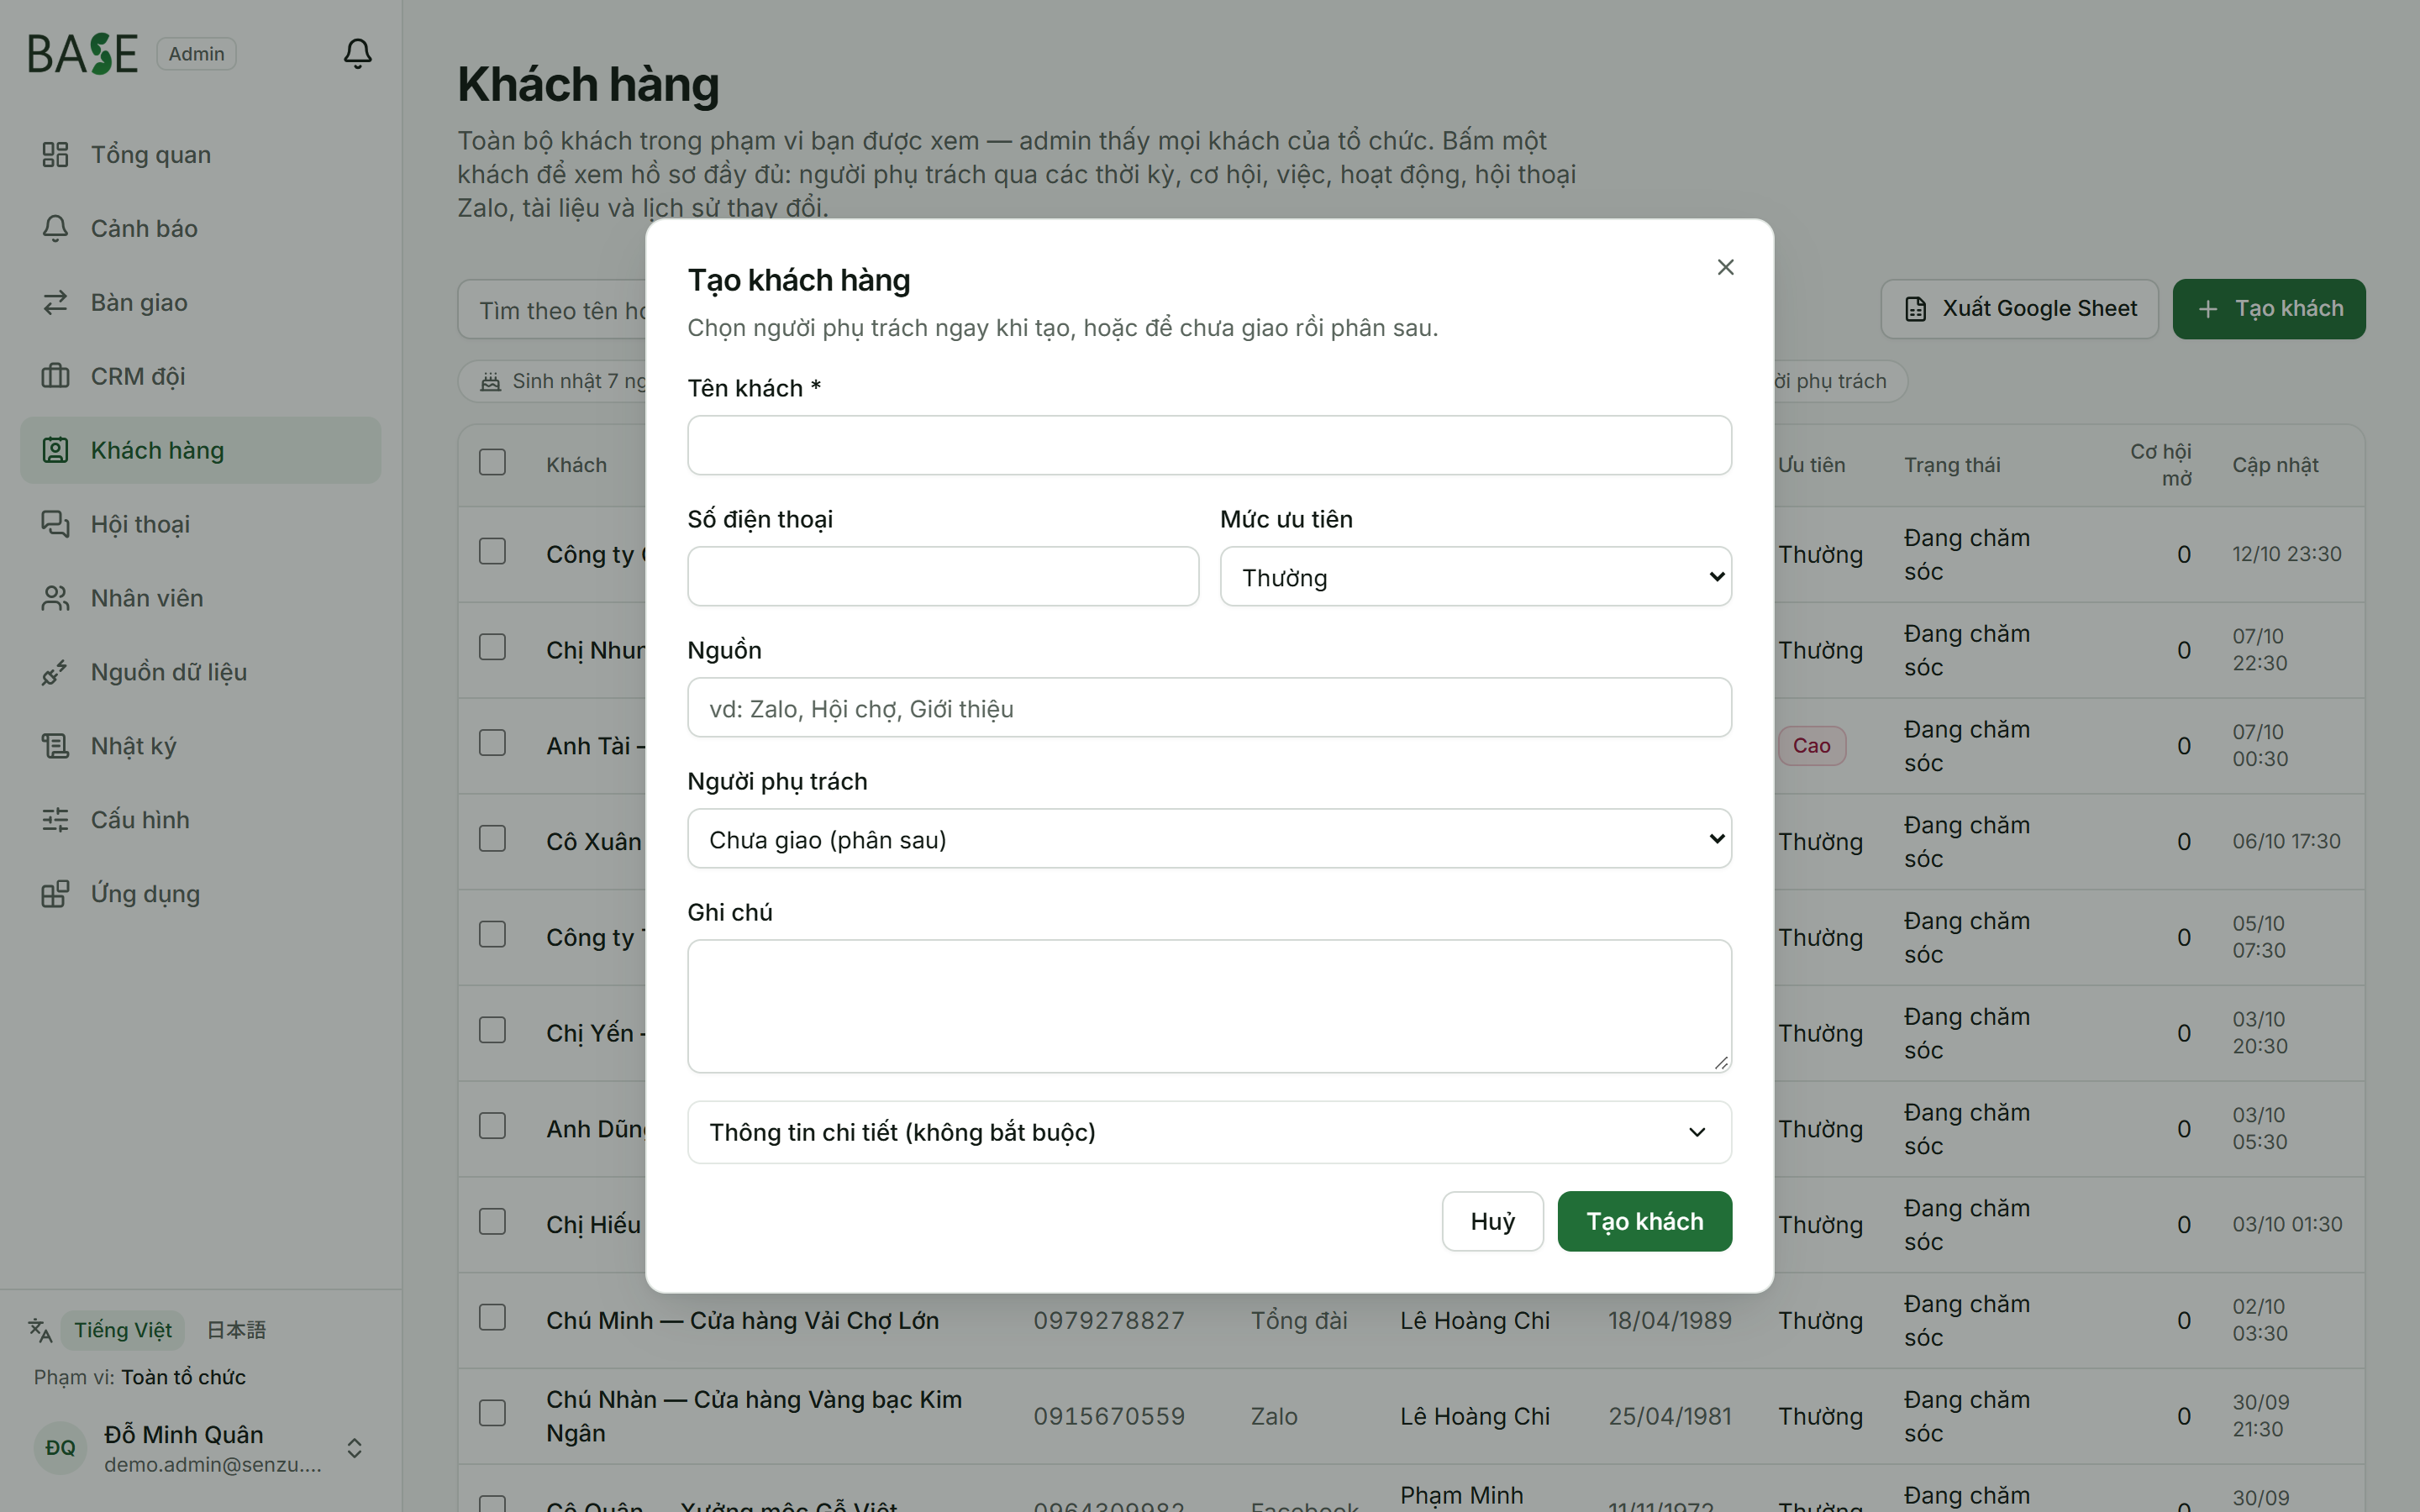Viewport: 2420px width, 1512px height.
Task: Click the CRM đội briefcase icon
Action: 55,376
